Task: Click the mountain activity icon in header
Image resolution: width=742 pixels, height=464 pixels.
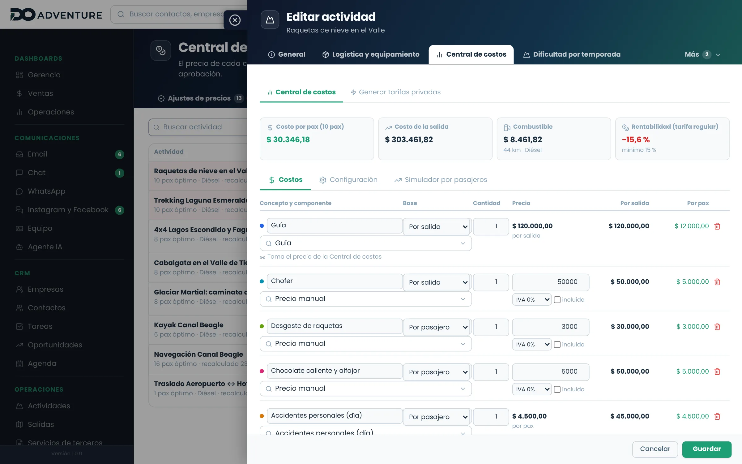Action: coord(270,19)
